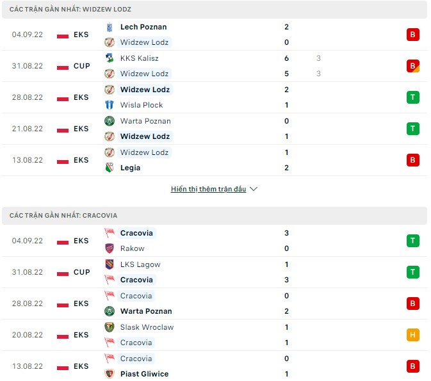This screenshot has width=431, height=381.
Task: Click the LKS Lagow club crest icon
Action: point(109,264)
